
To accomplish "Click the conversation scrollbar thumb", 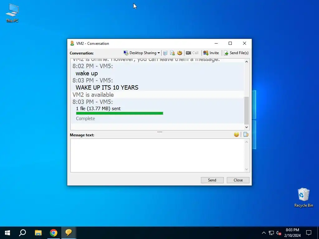I will coord(247,110).
